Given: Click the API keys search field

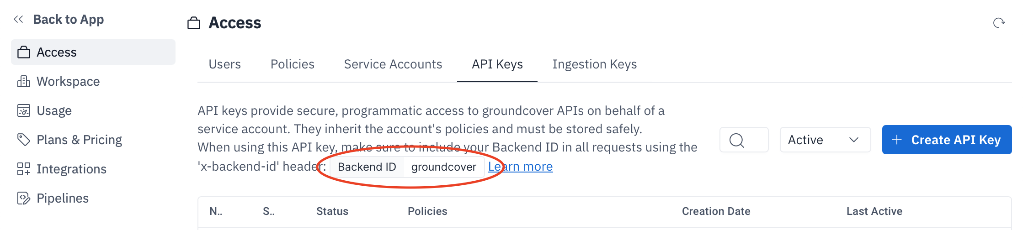Looking at the screenshot, I should [744, 140].
